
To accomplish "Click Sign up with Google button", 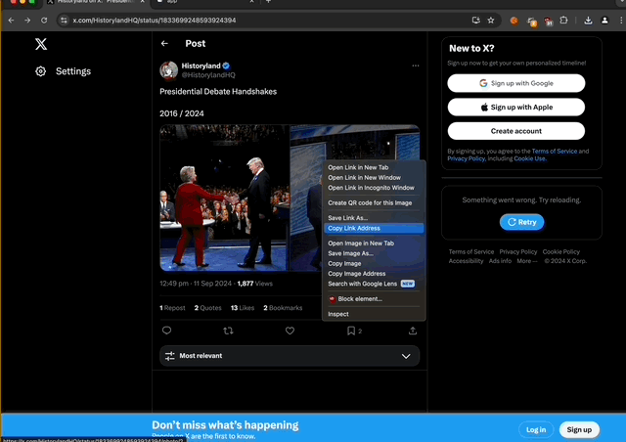I will coord(516,83).
